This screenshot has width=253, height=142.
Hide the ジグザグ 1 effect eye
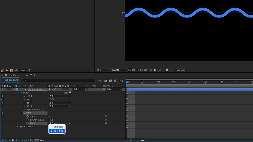click(x=2, y=113)
